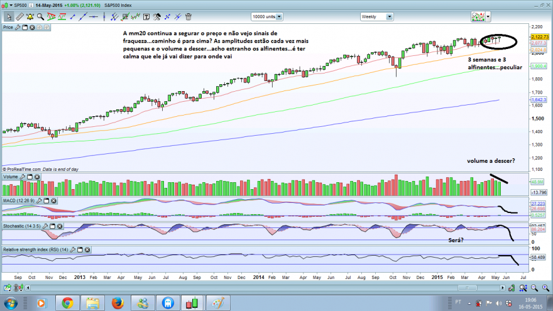553x311 pixels.
Task: Click the zoom fit icon at bottom right
Action: click(523, 288)
